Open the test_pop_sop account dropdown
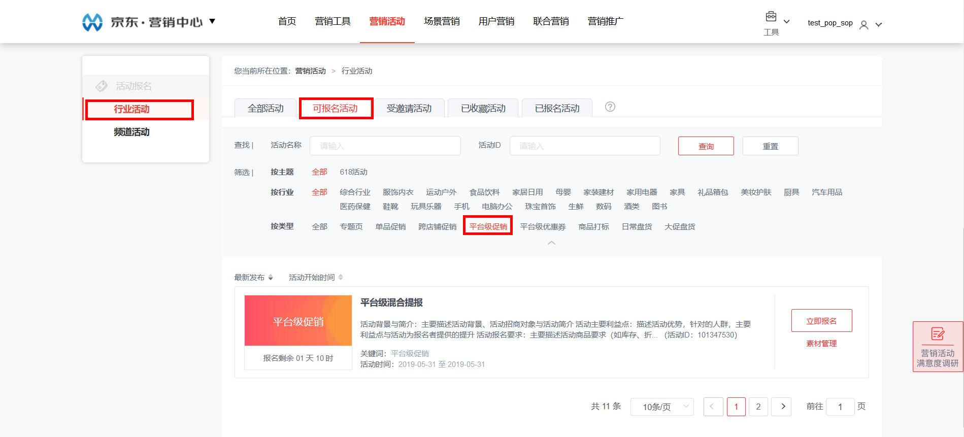The width and height of the screenshot is (964, 437). click(x=879, y=25)
